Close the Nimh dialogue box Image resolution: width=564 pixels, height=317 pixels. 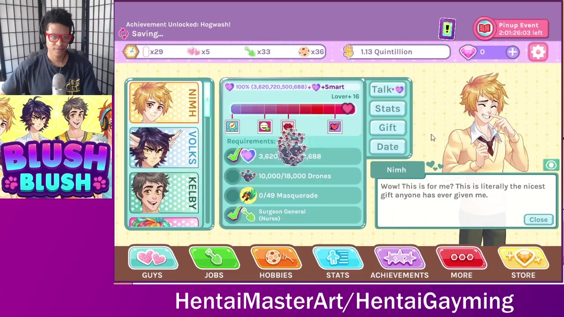[538, 220]
